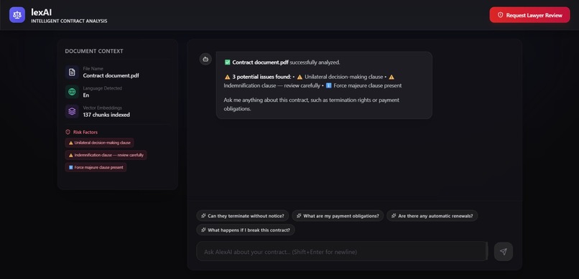Focus the Ask AlexAI message input field
Image resolution: width=579 pixels, height=279 pixels.
click(x=342, y=252)
